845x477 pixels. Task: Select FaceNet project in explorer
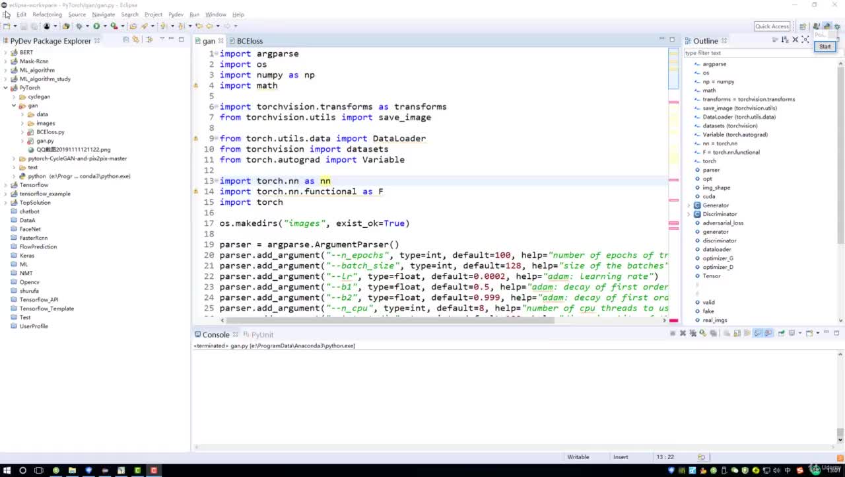(30, 229)
